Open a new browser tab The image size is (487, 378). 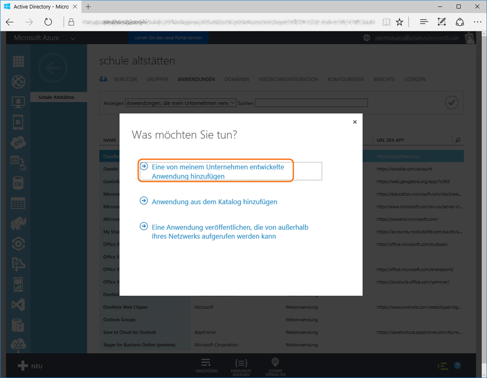click(x=89, y=7)
